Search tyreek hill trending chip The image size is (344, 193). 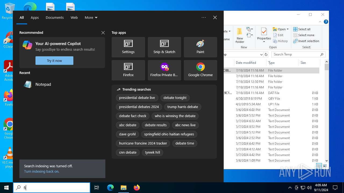pyautogui.click(x=152, y=152)
